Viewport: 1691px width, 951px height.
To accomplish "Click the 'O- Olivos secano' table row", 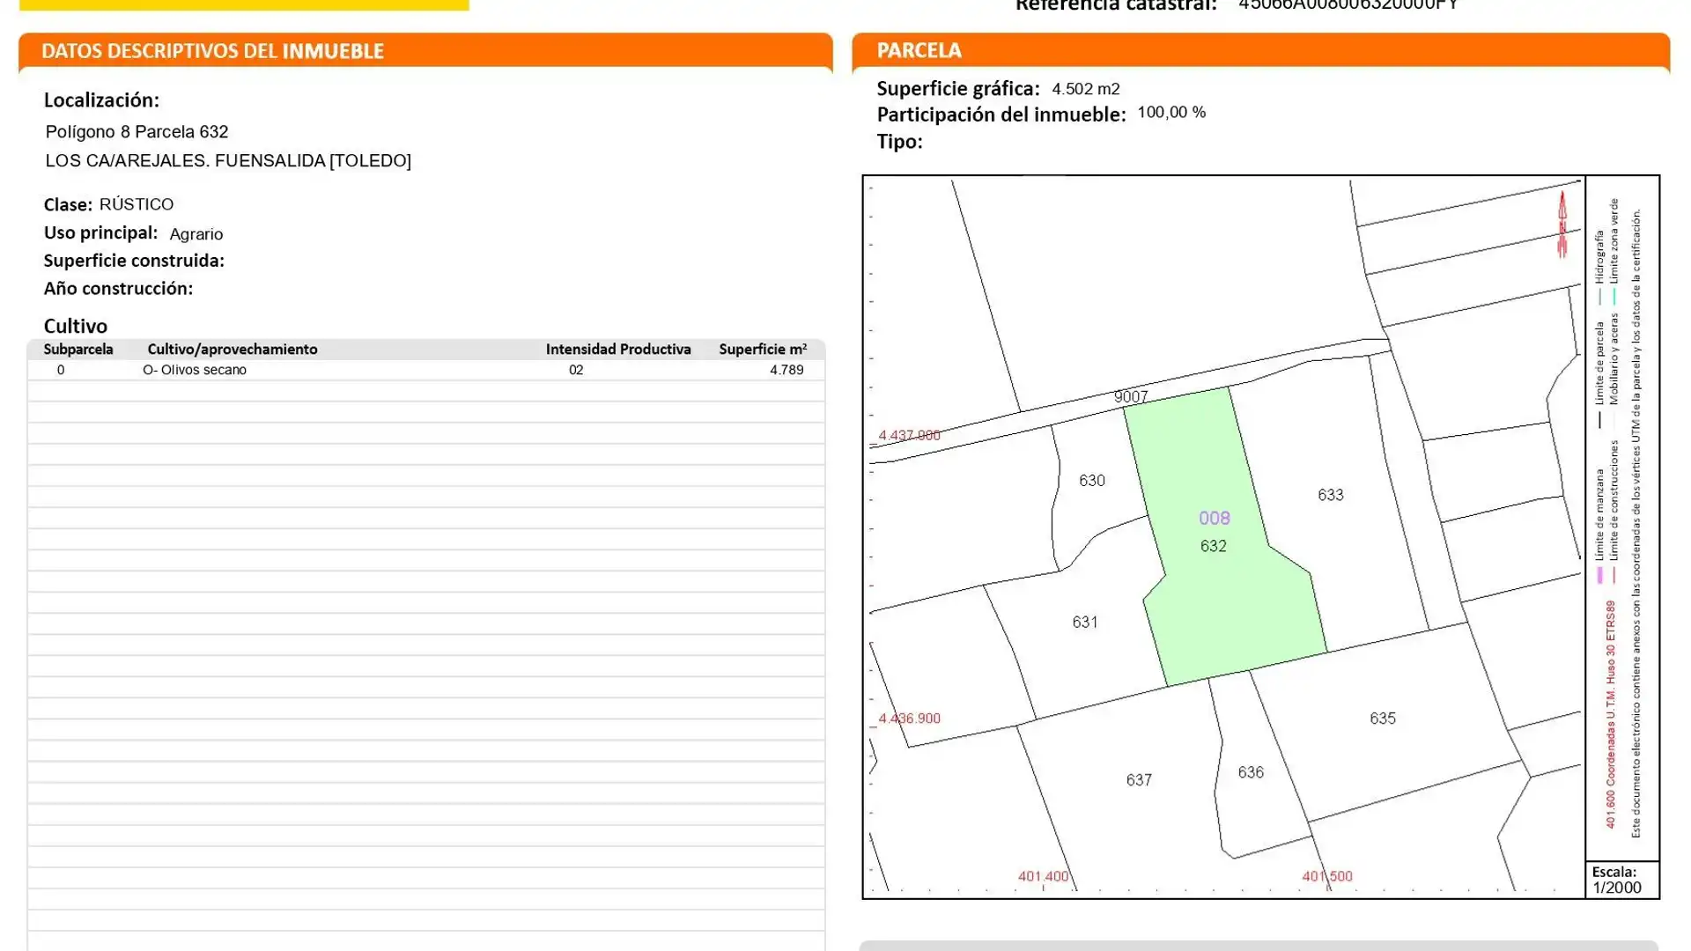I will 196,370.
